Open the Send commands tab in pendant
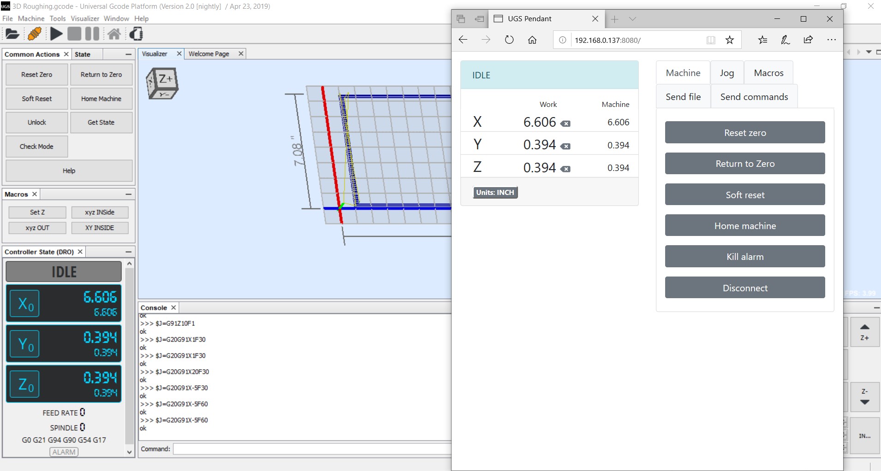This screenshot has width=881, height=471. coord(754,97)
